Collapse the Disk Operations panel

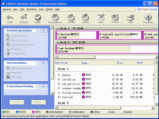44,63
